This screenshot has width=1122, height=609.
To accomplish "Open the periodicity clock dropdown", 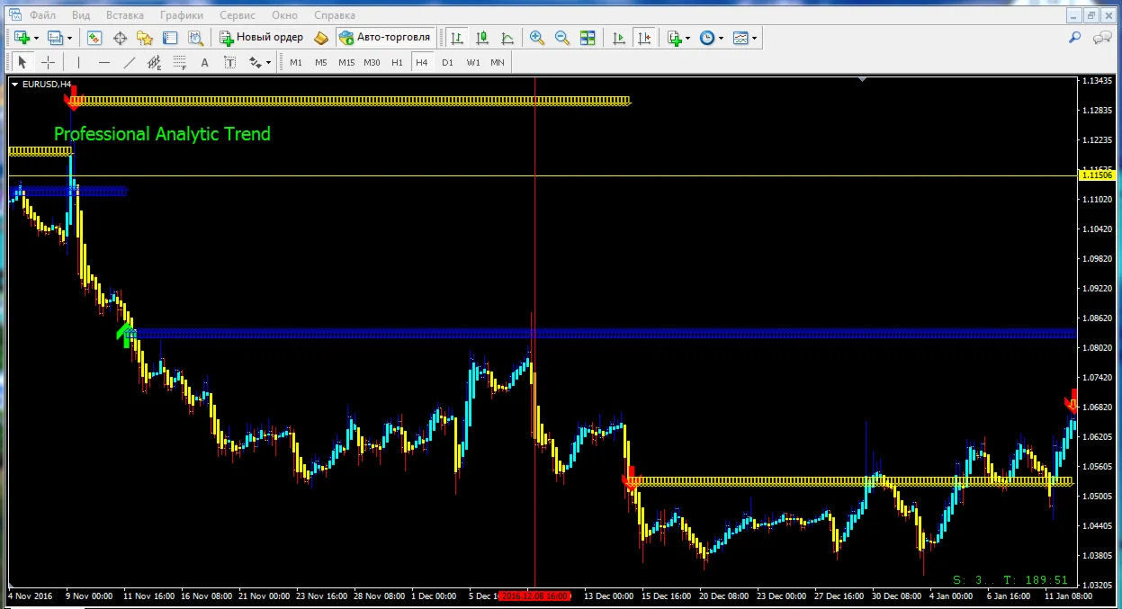I will click(721, 38).
